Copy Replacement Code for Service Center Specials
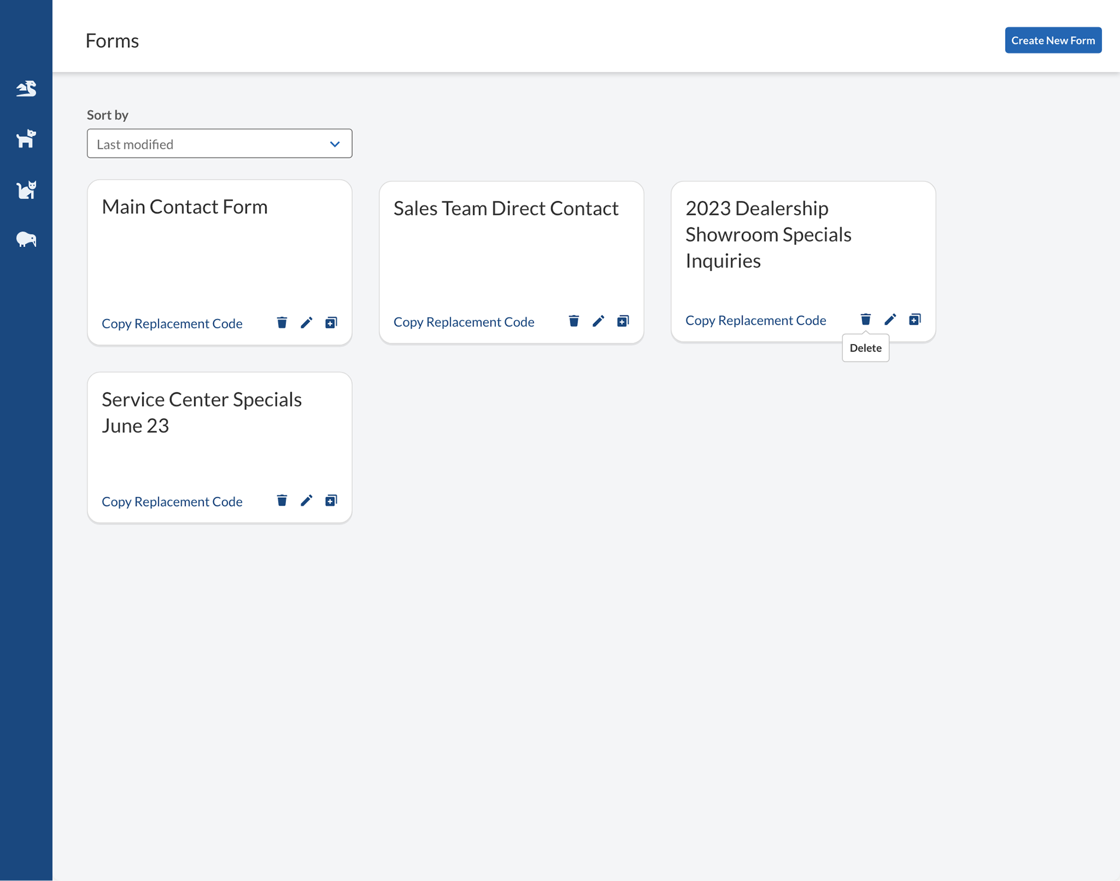Image resolution: width=1120 pixels, height=881 pixels. click(x=172, y=501)
